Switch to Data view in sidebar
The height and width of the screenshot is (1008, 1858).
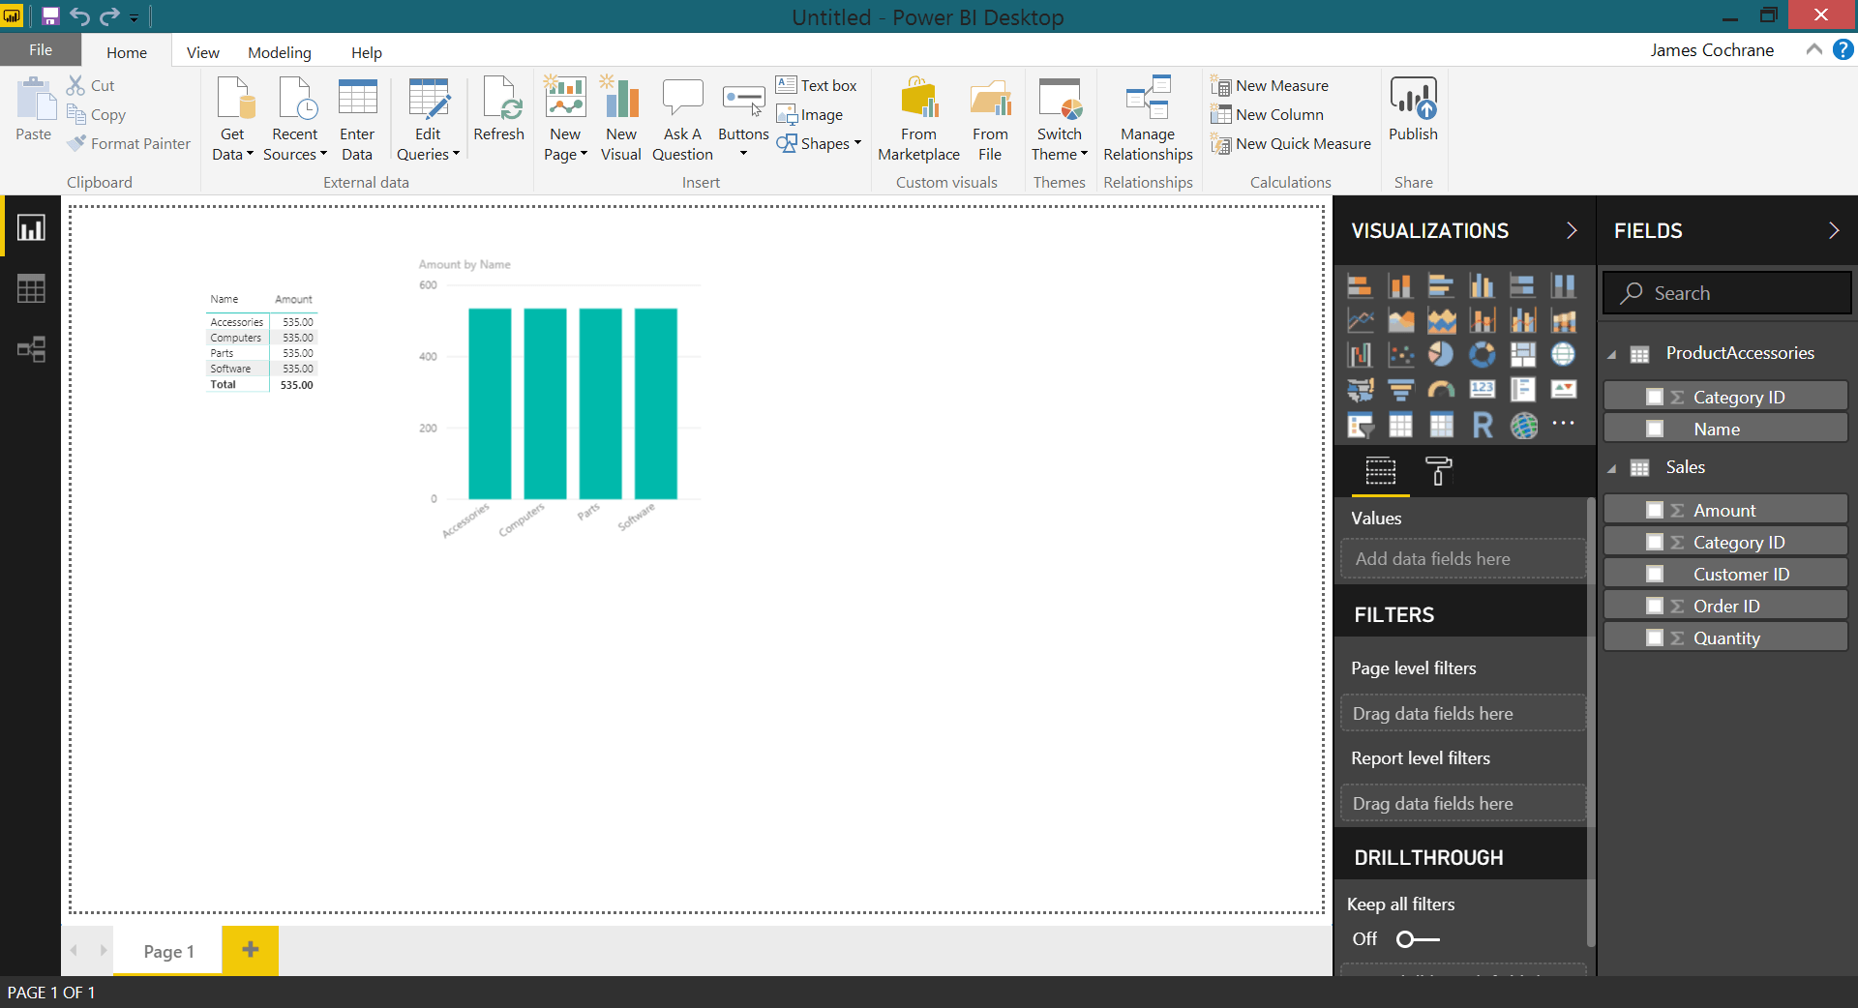coord(31,288)
